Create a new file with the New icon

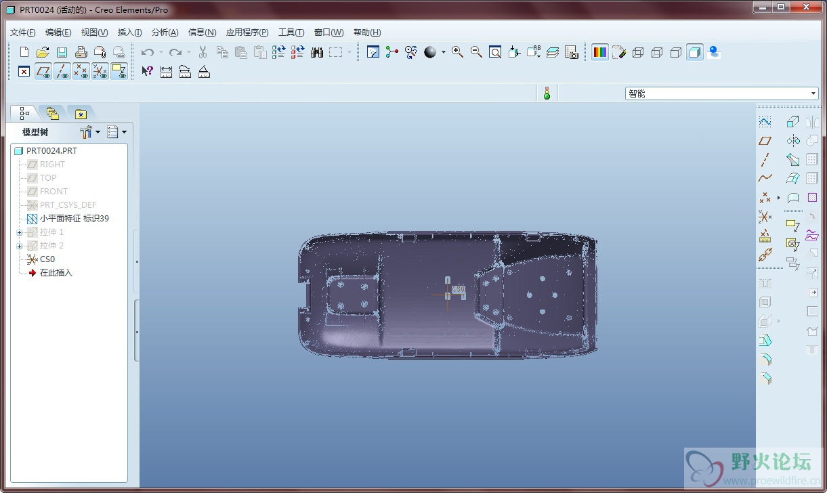[24, 52]
